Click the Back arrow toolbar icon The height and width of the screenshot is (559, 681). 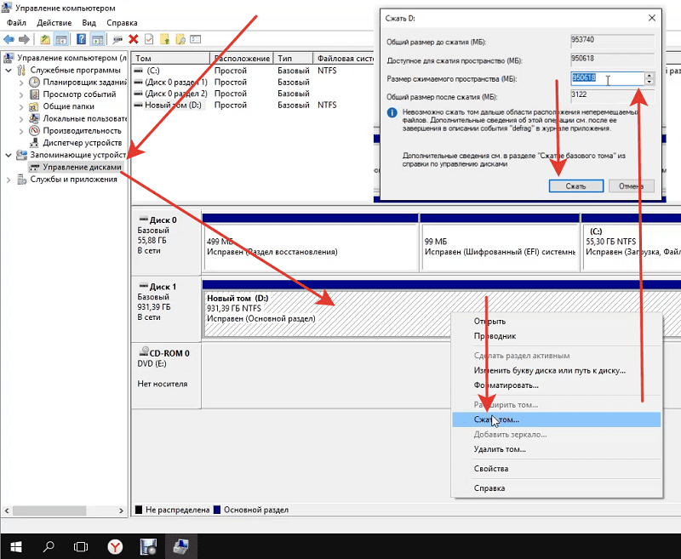tap(9, 39)
